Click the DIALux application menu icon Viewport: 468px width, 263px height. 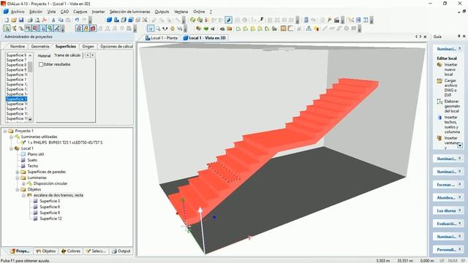coord(6,12)
